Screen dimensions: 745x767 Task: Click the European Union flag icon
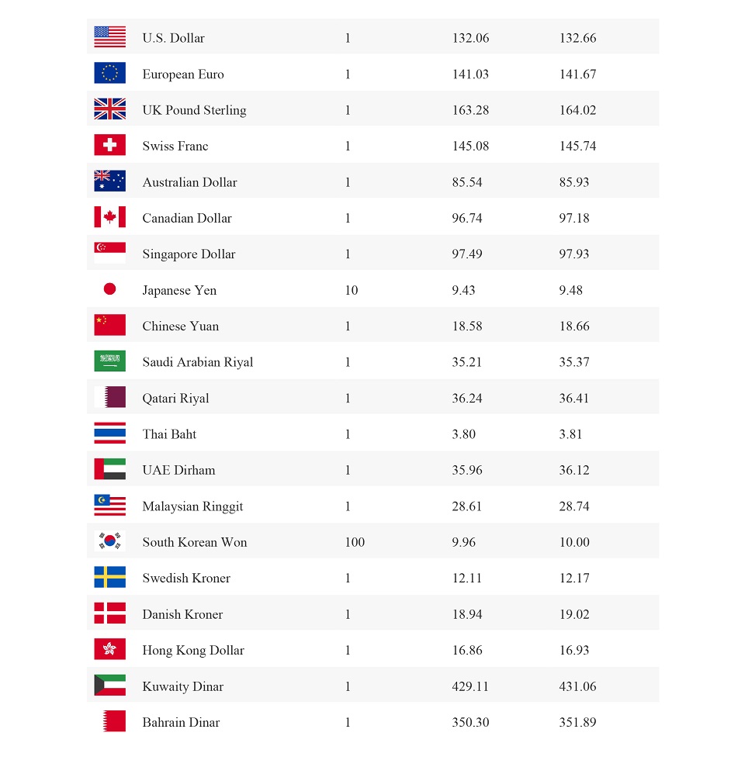[109, 73]
